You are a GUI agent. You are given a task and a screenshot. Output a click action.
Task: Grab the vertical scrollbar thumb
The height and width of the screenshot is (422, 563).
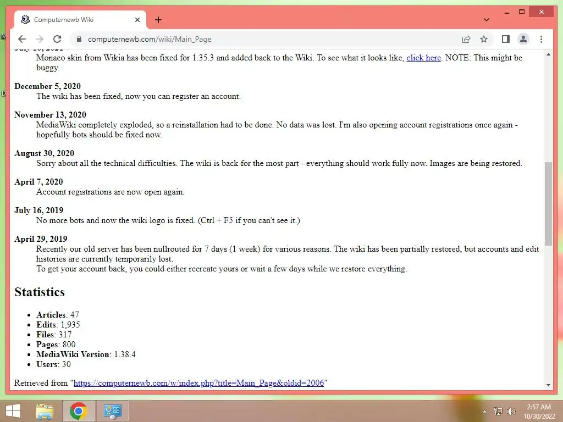point(548,203)
